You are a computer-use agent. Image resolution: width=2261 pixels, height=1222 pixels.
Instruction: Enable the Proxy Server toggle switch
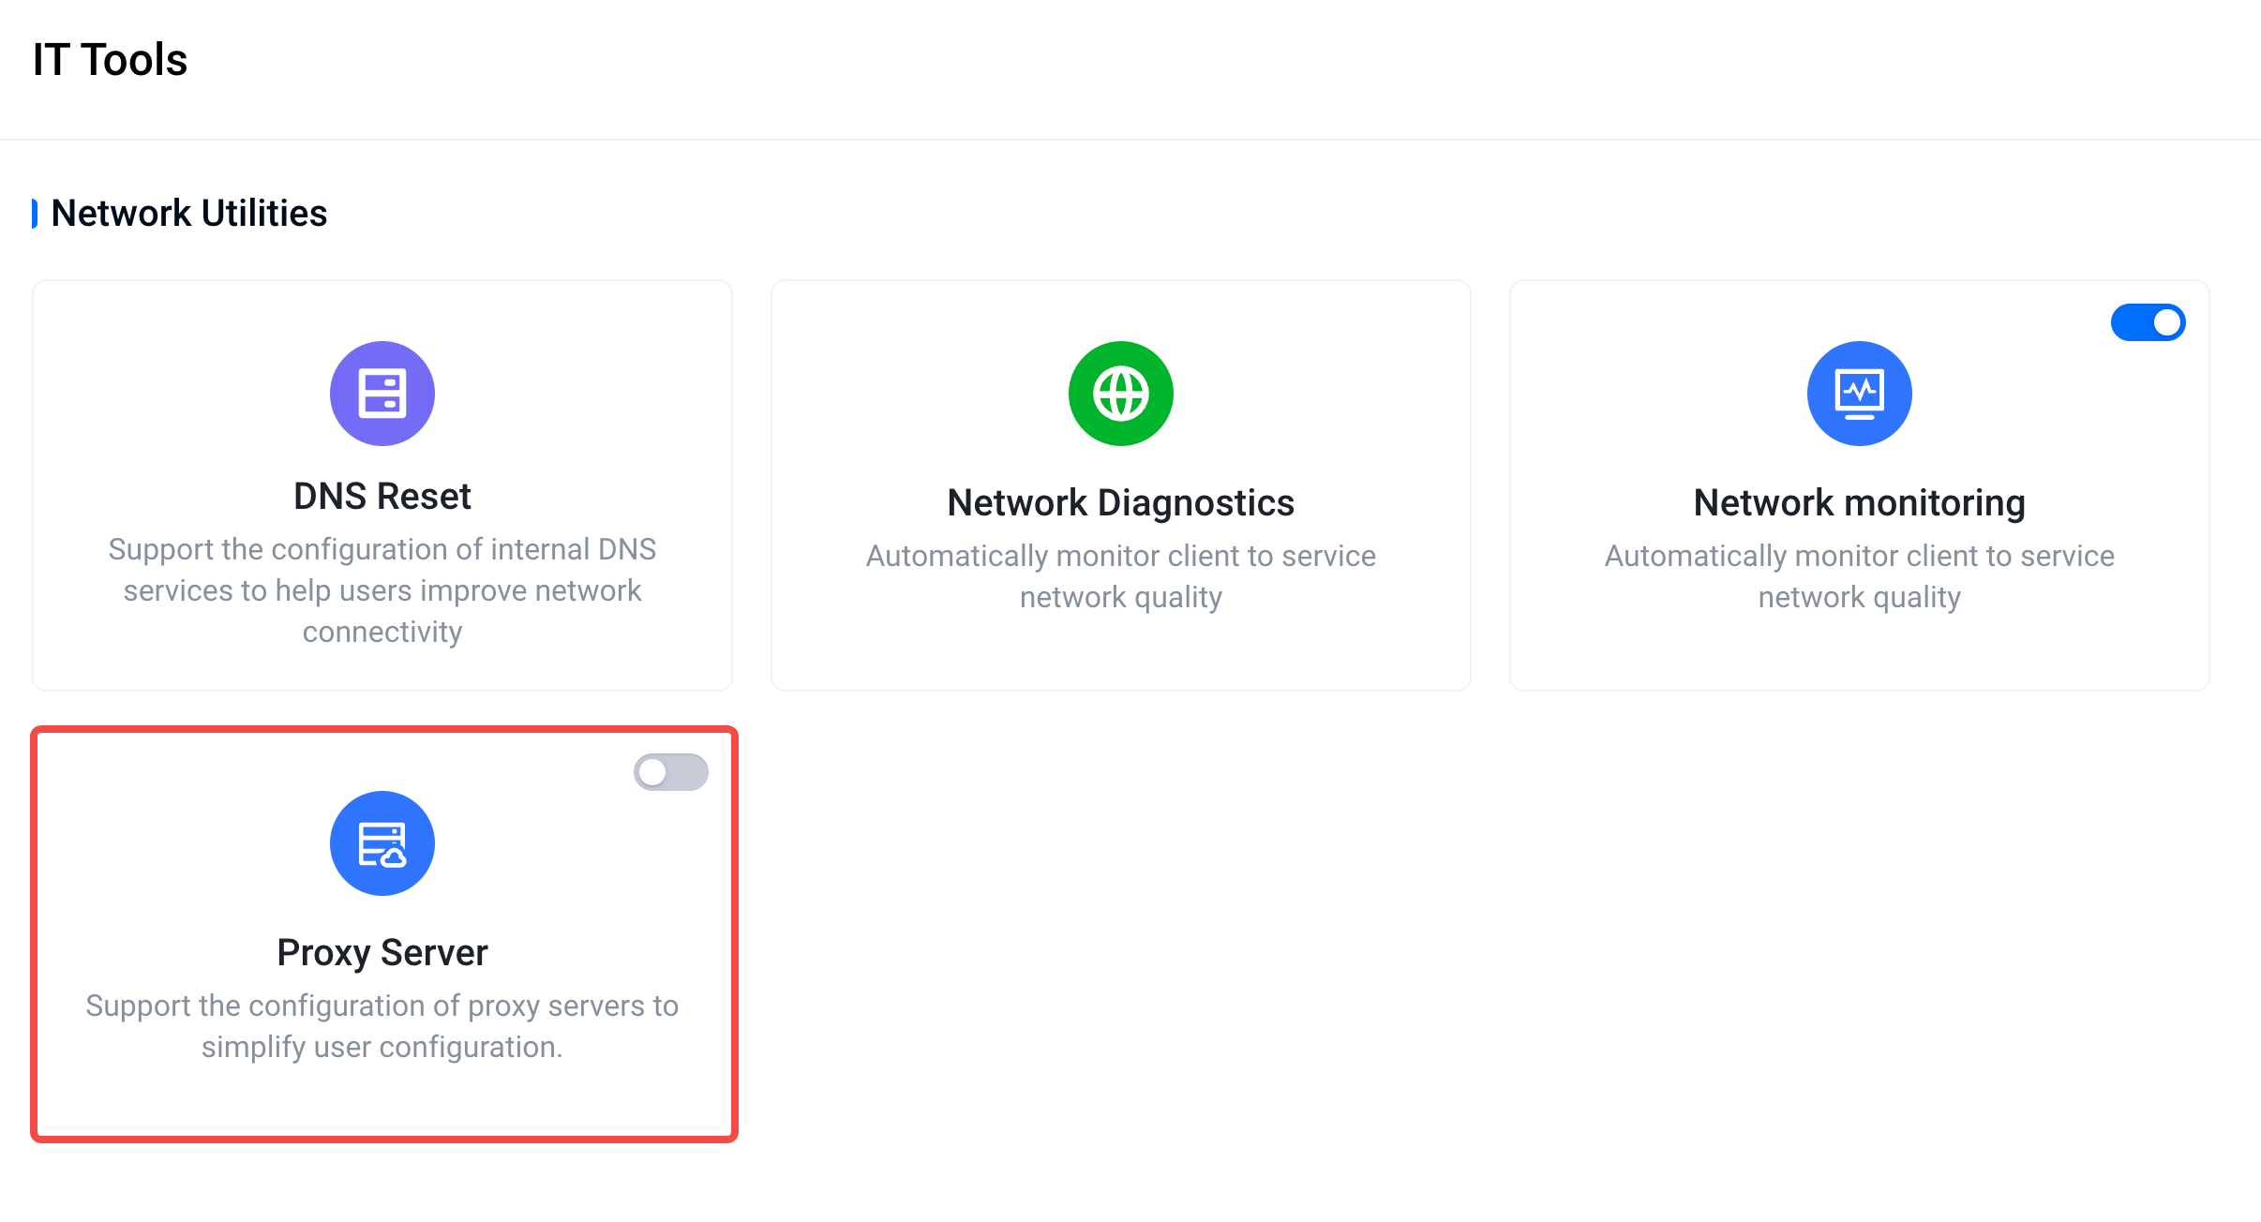pos(670,772)
